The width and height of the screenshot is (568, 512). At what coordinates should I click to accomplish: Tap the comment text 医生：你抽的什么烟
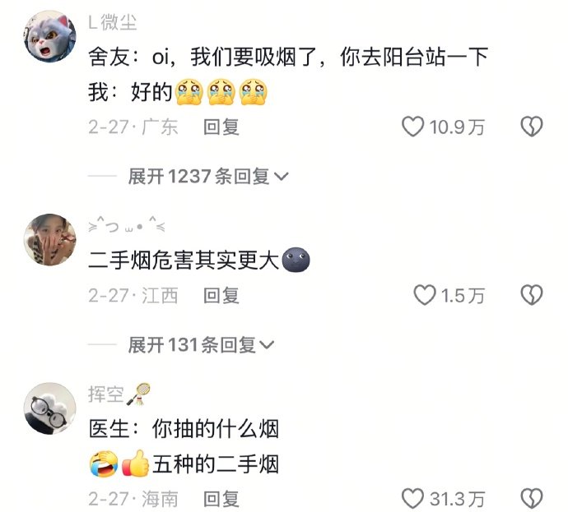184,429
